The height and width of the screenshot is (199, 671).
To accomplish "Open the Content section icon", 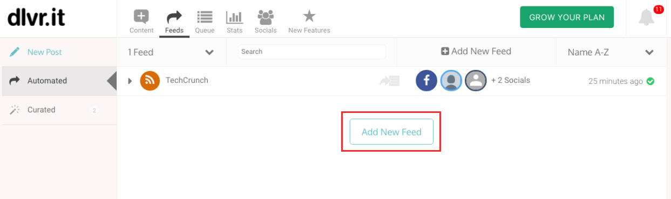I will (x=141, y=17).
